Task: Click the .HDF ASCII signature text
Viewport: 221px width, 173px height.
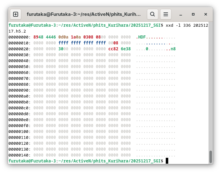Action: [x=141, y=37]
